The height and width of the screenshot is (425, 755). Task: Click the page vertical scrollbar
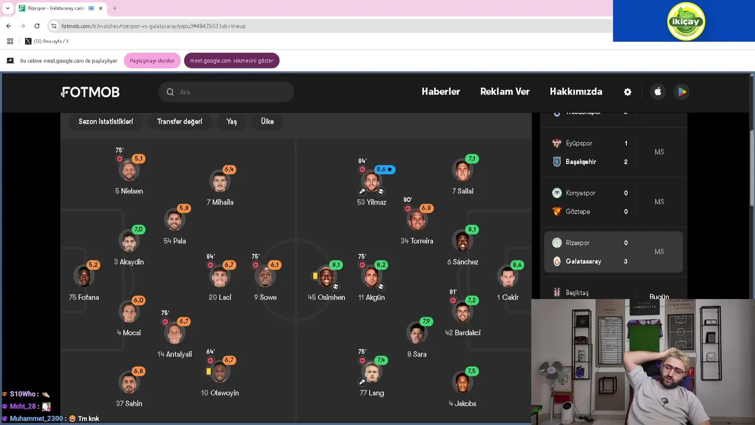point(751,168)
